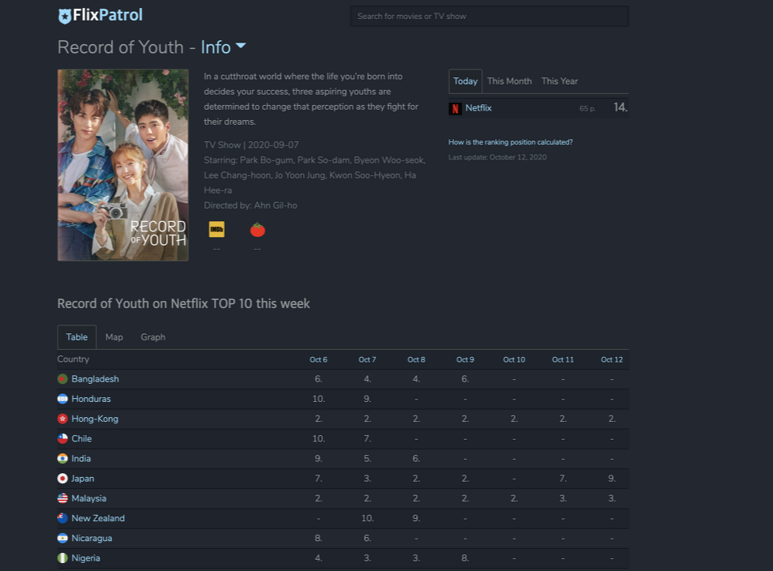Screen dimensions: 773x571
Task: Click the Nigeria flag icon
Action: pyautogui.click(x=62, y=558)
